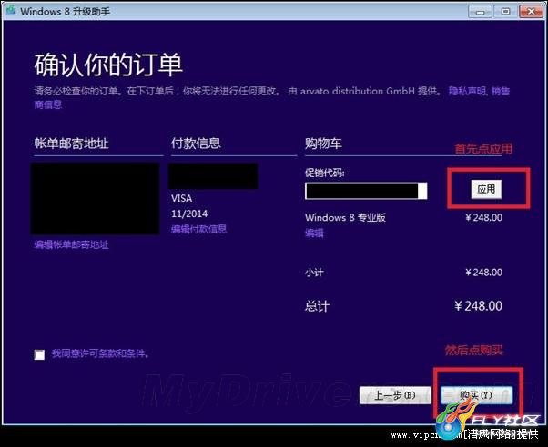Minimize the Windows 8 升级助手 window
The image size is (548, 447).
point(480,12)
